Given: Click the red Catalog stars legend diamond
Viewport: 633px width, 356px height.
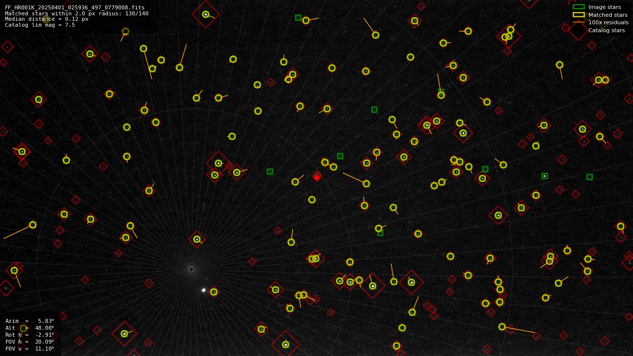Looking at the screenshot, I should pos(578,30).
